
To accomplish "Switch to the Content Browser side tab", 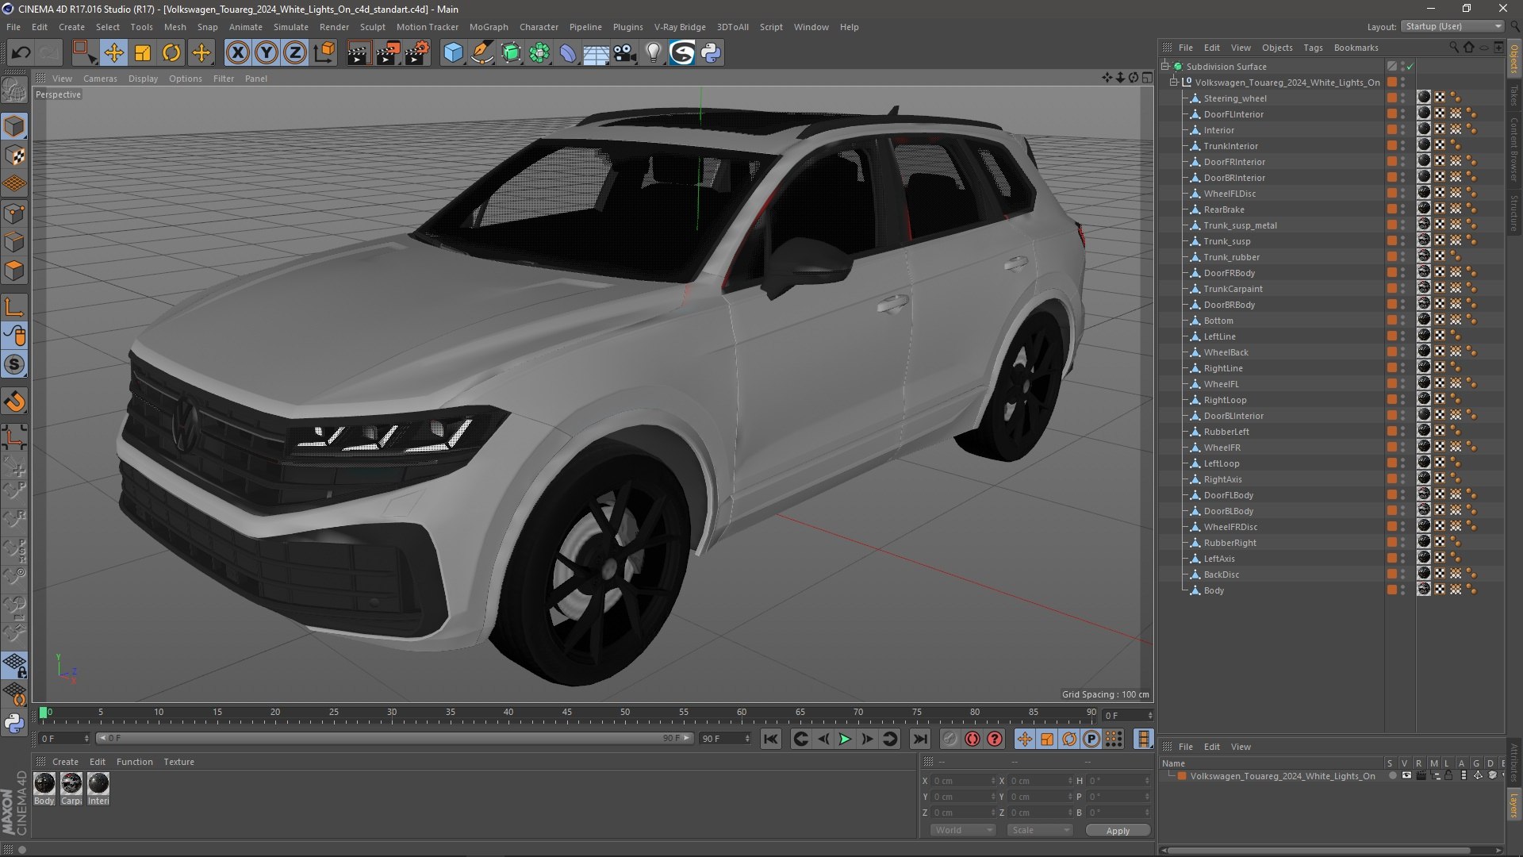I will tap(1513, 149).
